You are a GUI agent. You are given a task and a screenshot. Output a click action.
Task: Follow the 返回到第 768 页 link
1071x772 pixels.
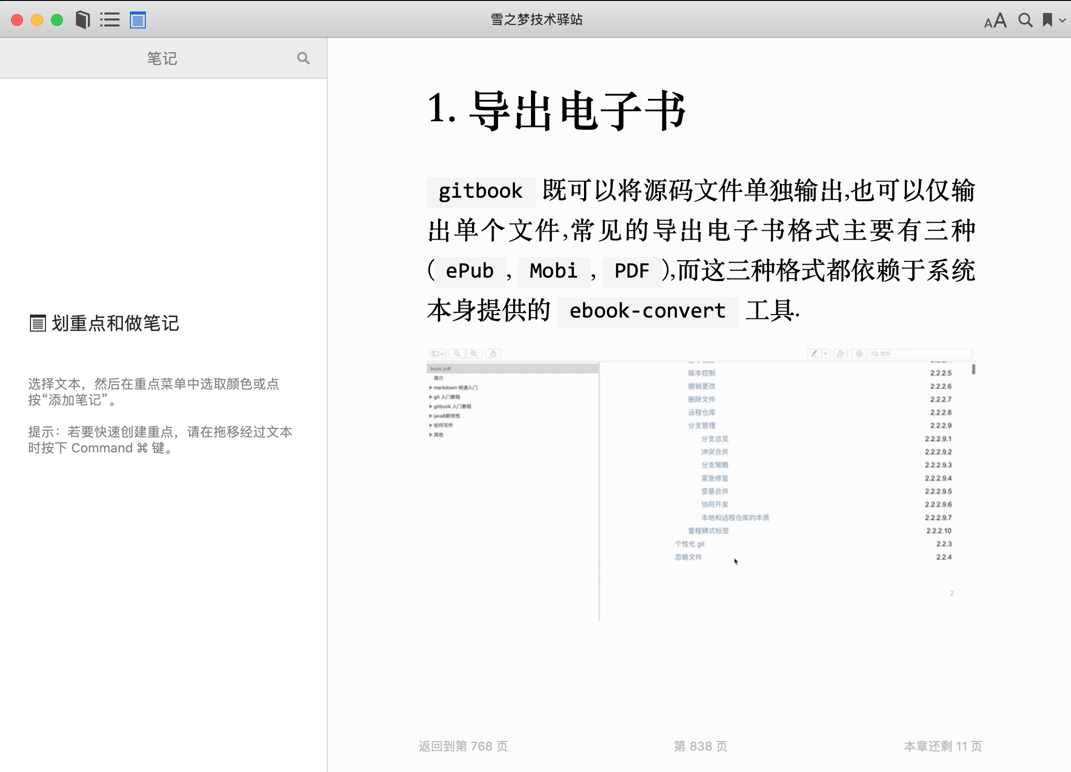click(x=463, y=746)
